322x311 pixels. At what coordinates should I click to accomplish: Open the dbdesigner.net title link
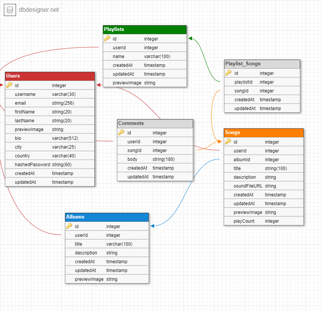coord(39,10)
